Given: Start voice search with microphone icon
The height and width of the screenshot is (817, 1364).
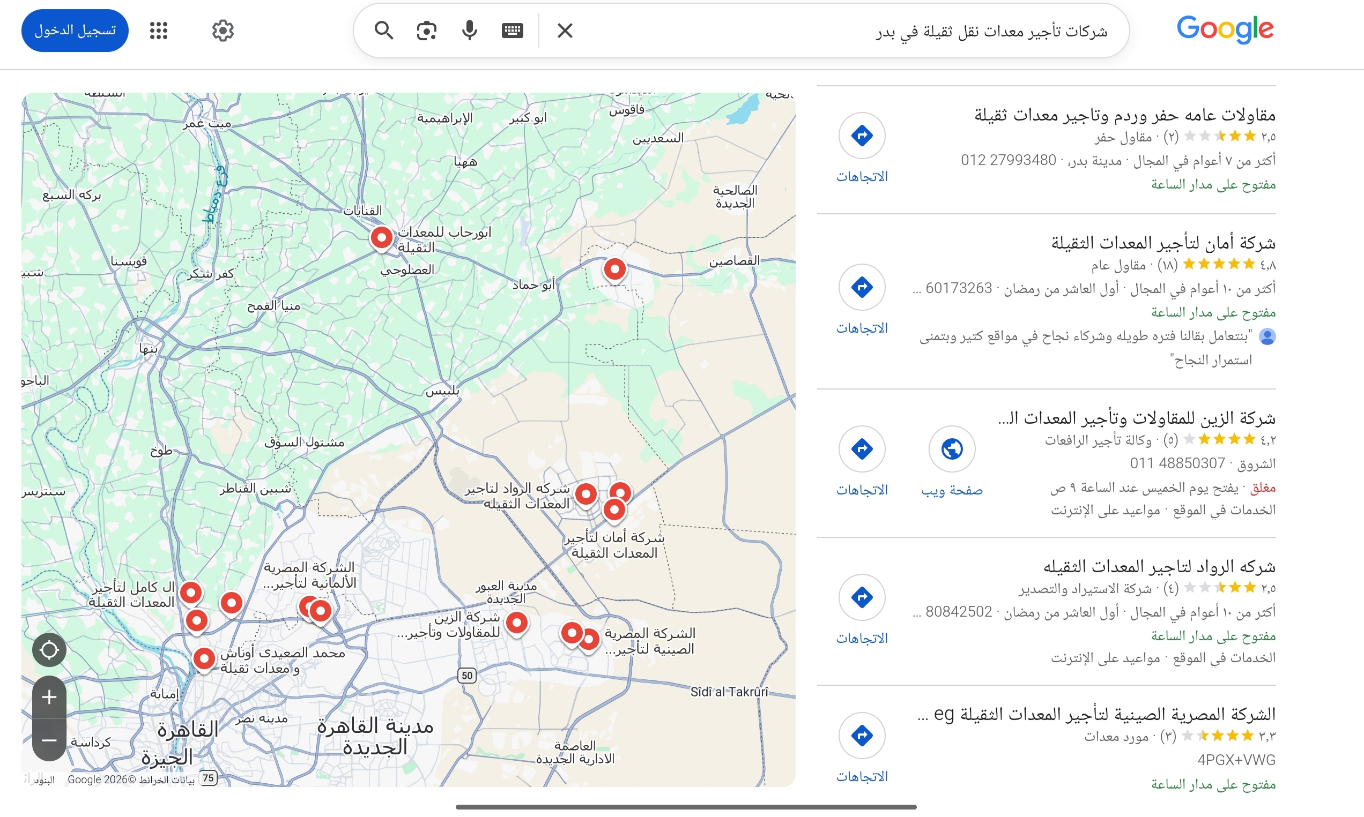Looking at the screenshot, I should [x=469, y=31].
